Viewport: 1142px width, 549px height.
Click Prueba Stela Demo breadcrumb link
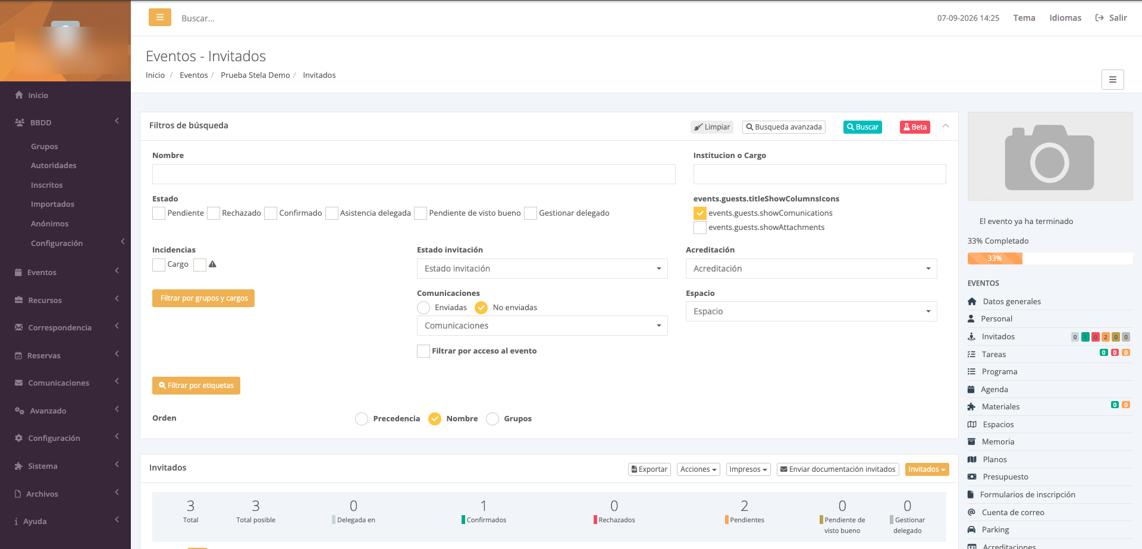pyautogui.click(x=255, y=75)
